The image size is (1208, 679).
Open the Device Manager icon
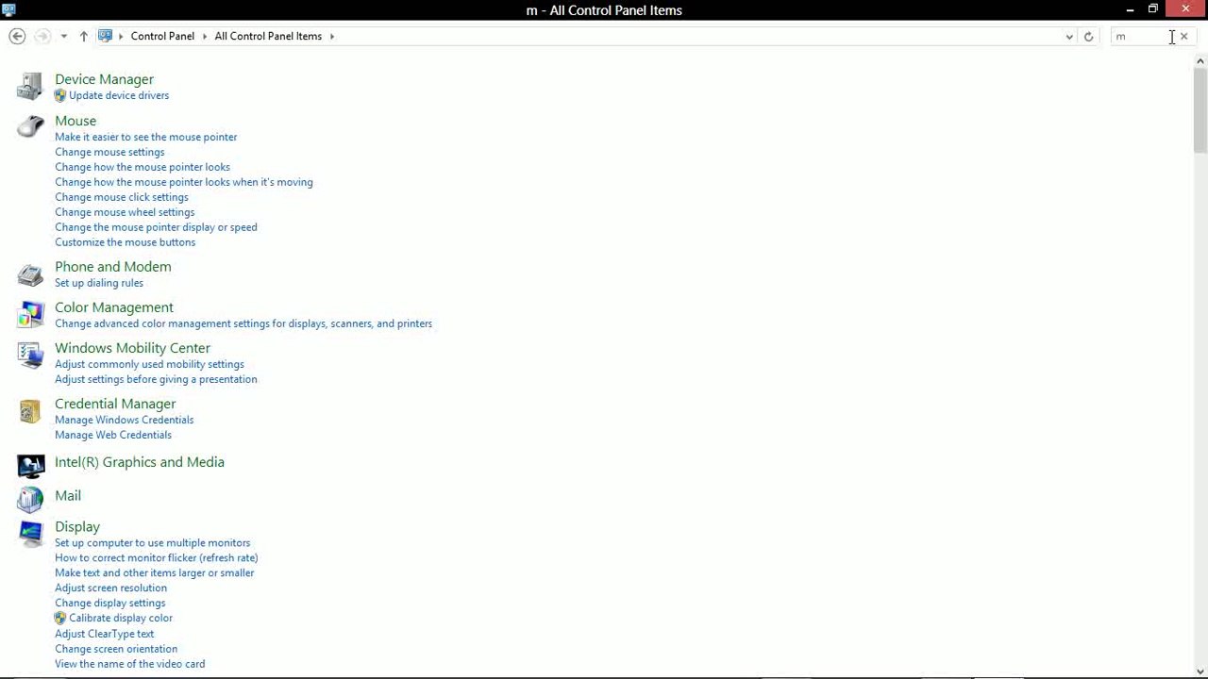[x=30, y=86]
